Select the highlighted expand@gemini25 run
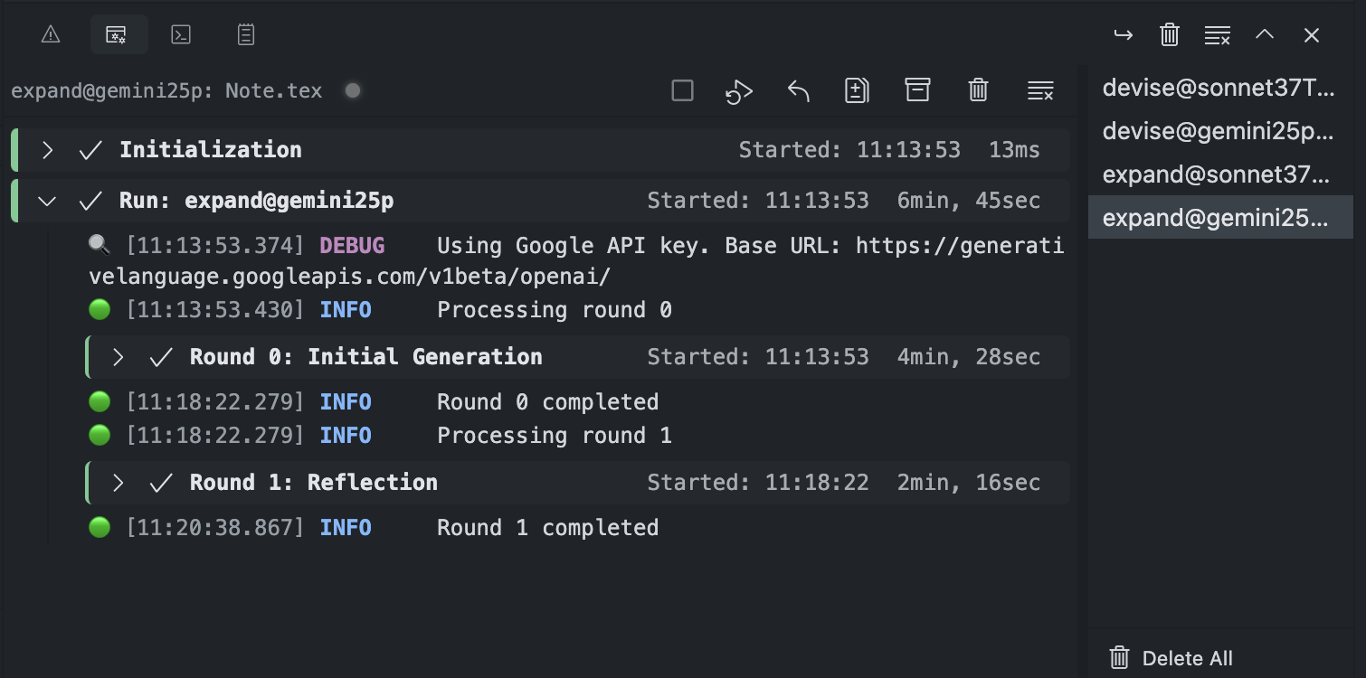Image resolution: width=1366 pixels, height=678 pixels. click(x=1219, y=218)
